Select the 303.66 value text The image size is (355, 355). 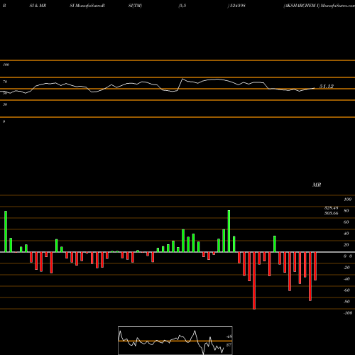pyautogui.click(x=331, y=213)
